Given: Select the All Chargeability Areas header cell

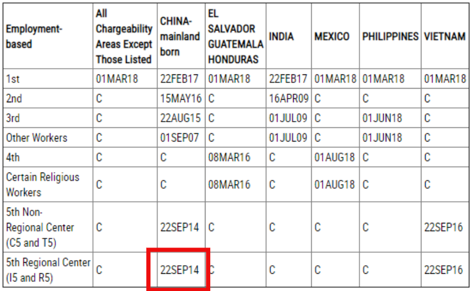Looking at the screenshot, I should coord(124,37).
